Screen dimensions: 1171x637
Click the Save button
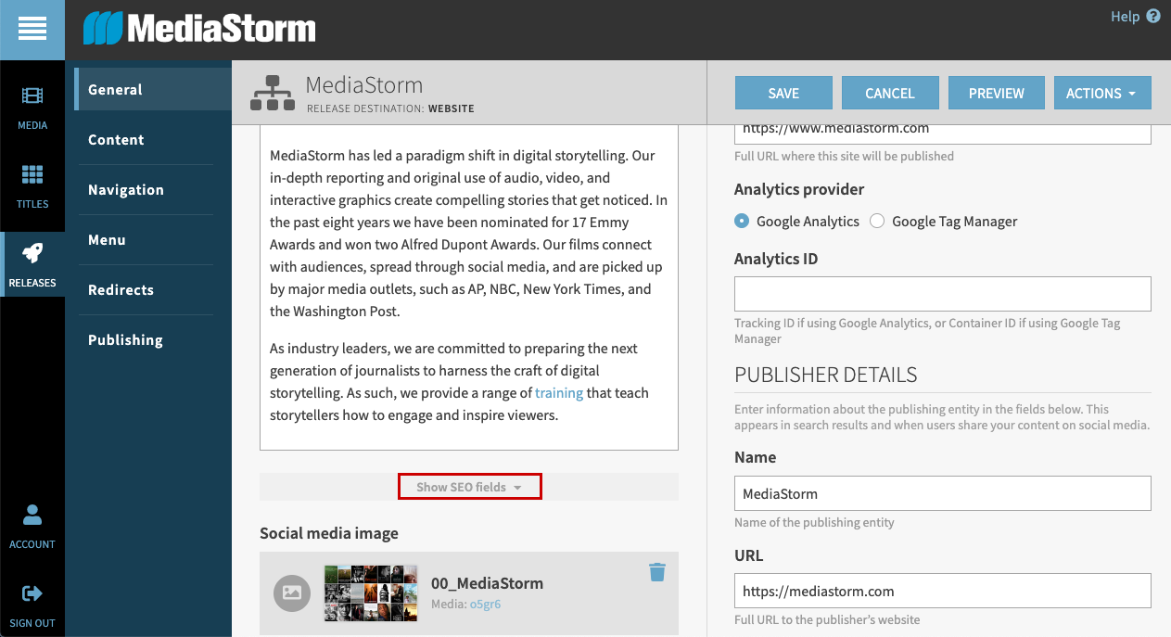pos(783,93)
